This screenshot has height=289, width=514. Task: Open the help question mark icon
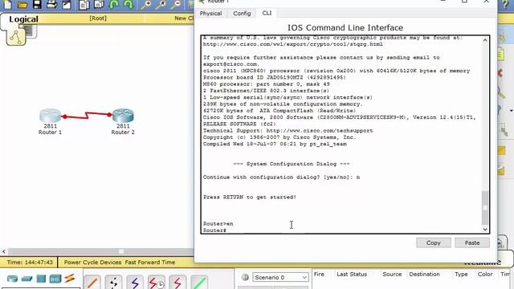point(505,4)
